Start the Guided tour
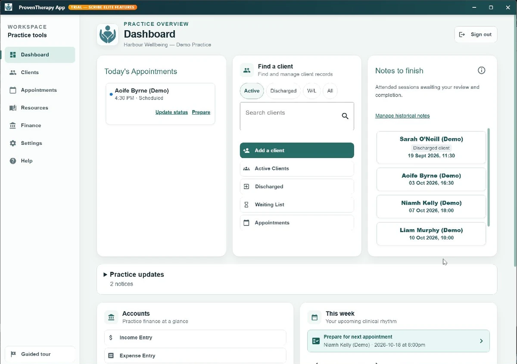517x364 pixels. coord(40,354)
